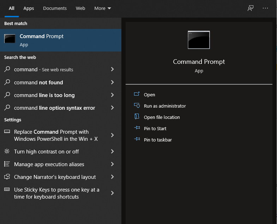
Task: Expand the 'command line is too long' chevron
Action: coord(112,95)
